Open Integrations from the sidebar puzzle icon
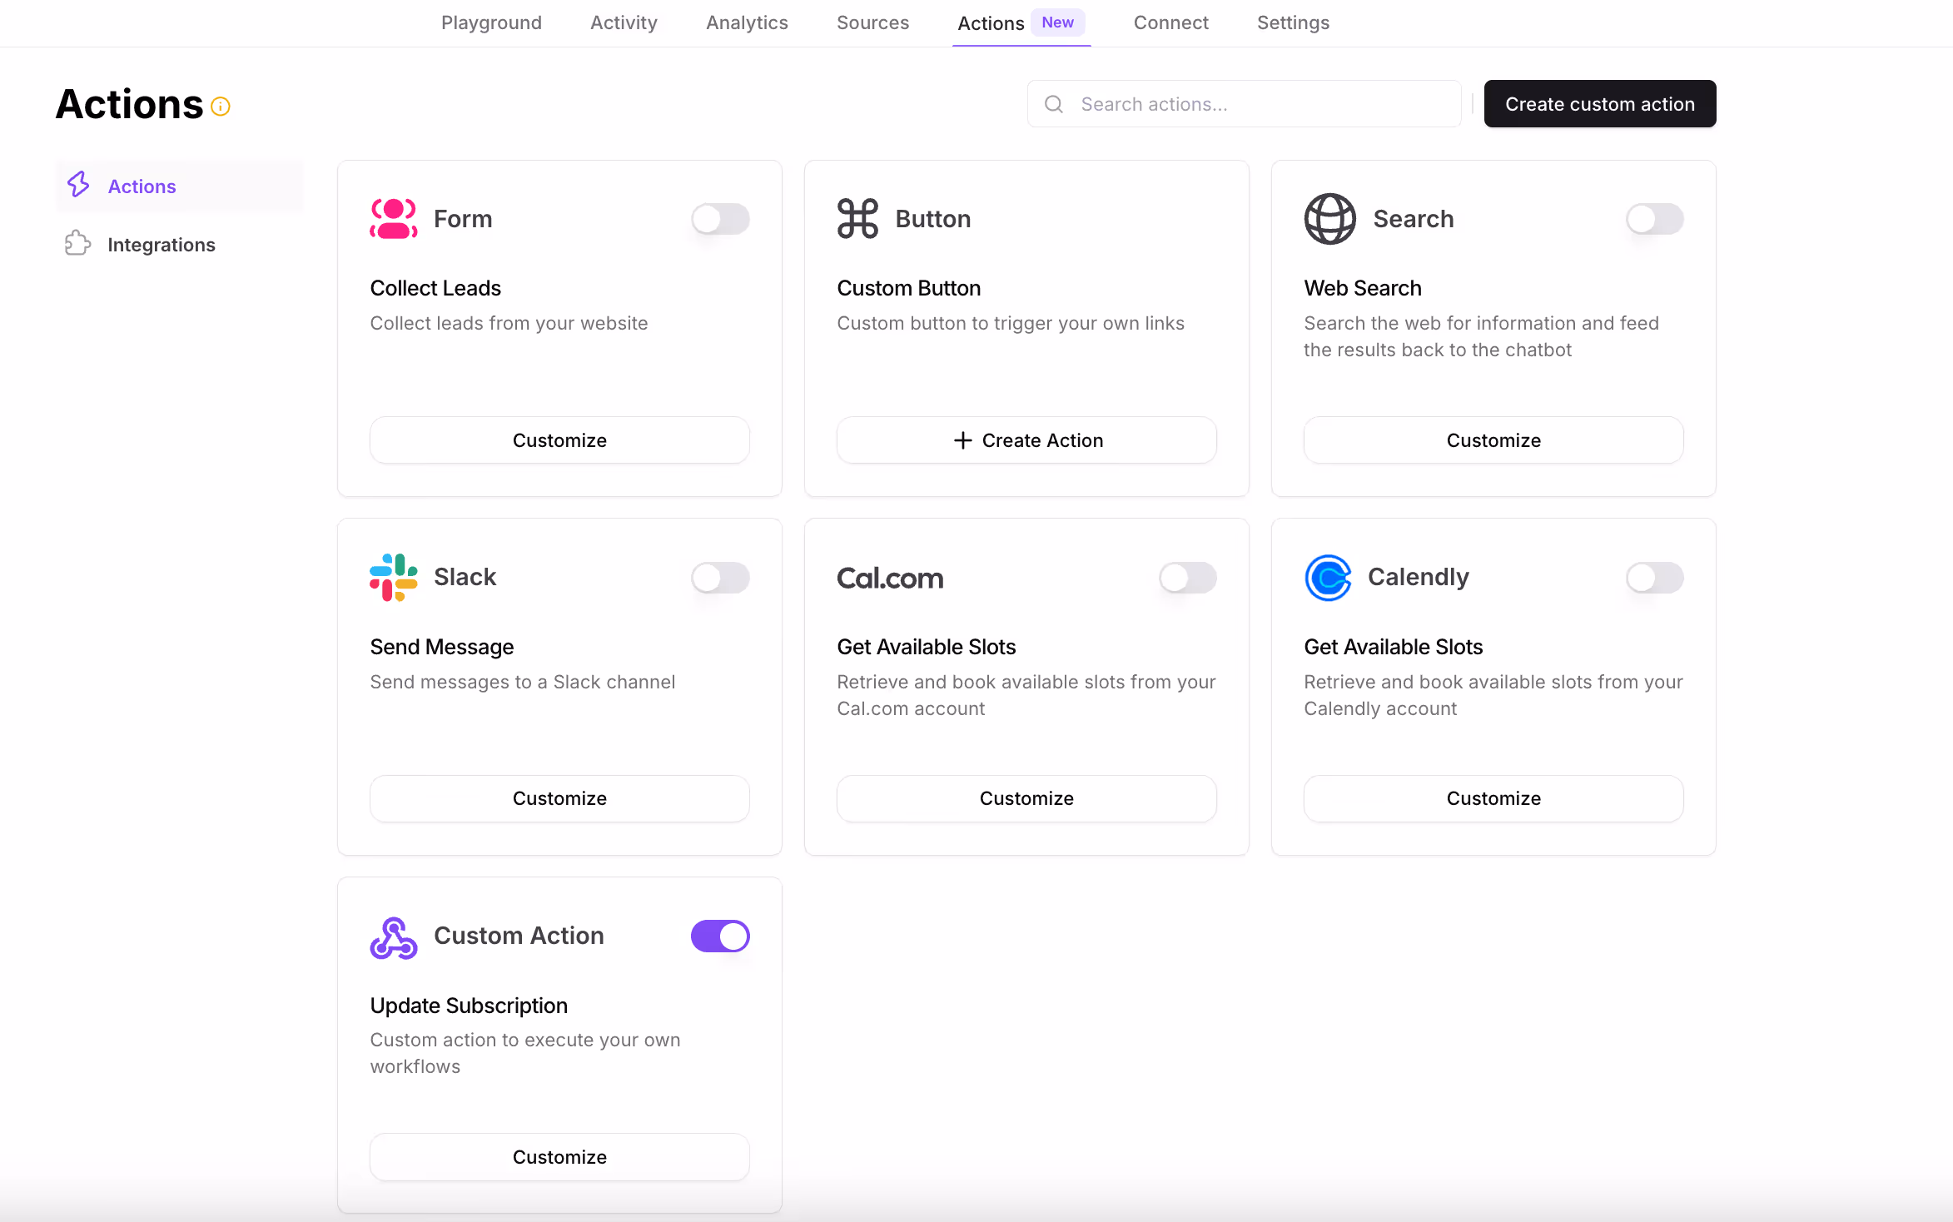Screen dimensions: 1953x1222 77,244
